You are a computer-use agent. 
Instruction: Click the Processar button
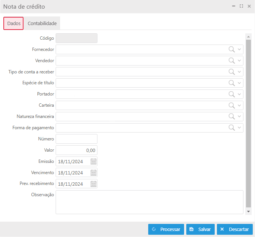166,230
